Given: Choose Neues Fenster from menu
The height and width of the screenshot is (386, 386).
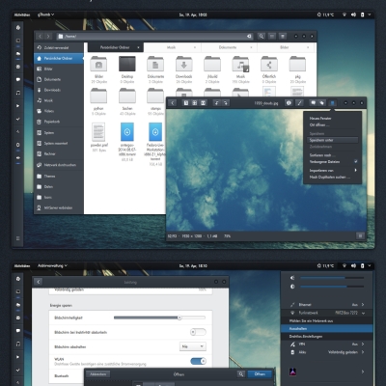Looking at the screenshot, I should [x=333, y=118].
